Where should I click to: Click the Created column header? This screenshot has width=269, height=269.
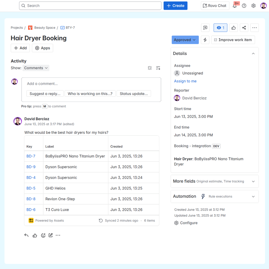pos(116,146)
